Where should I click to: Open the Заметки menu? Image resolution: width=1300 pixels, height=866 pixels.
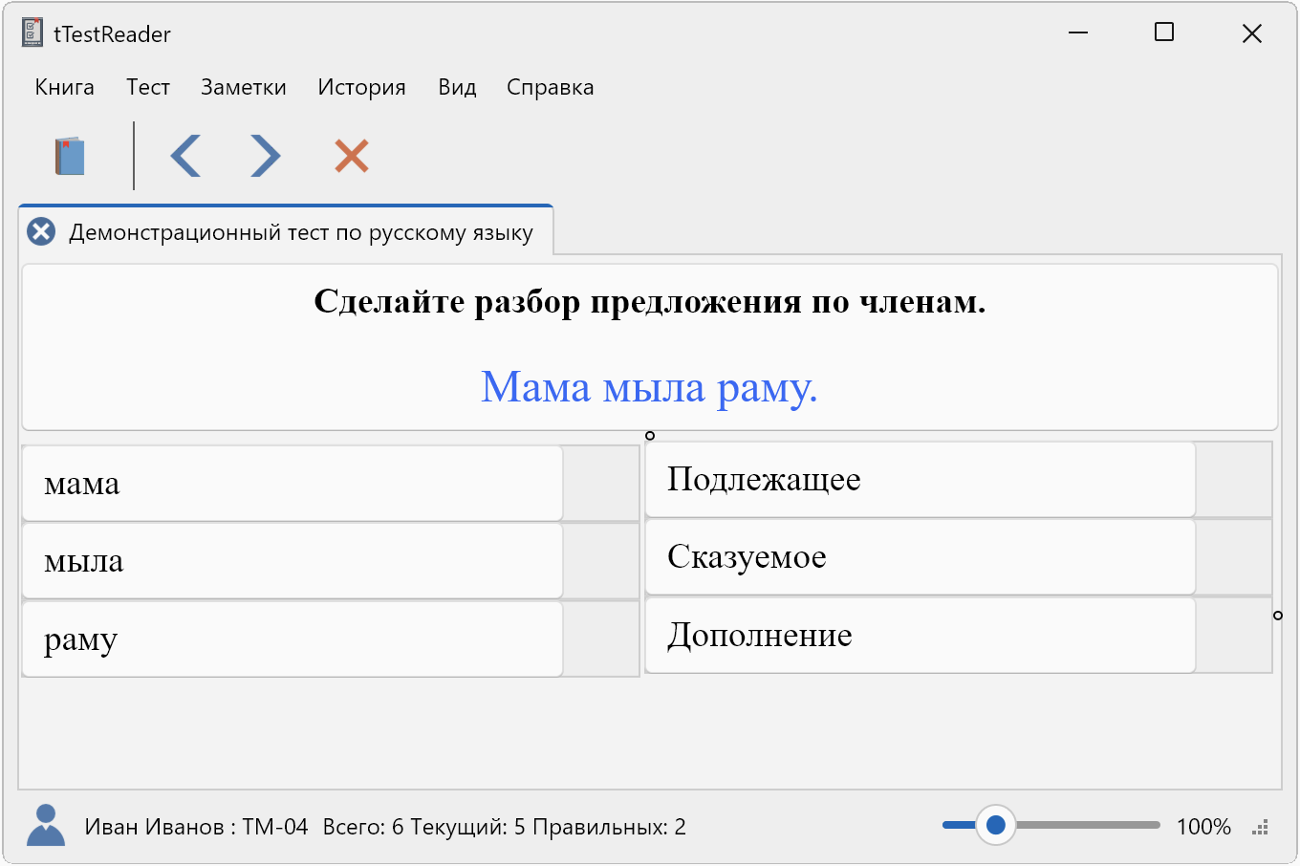pos(244,87)
